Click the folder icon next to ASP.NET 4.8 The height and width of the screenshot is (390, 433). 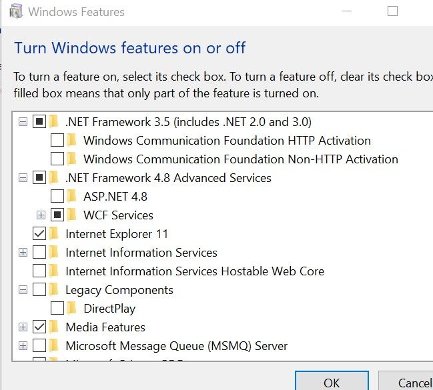pyautogui.click(x=72, y=197)
